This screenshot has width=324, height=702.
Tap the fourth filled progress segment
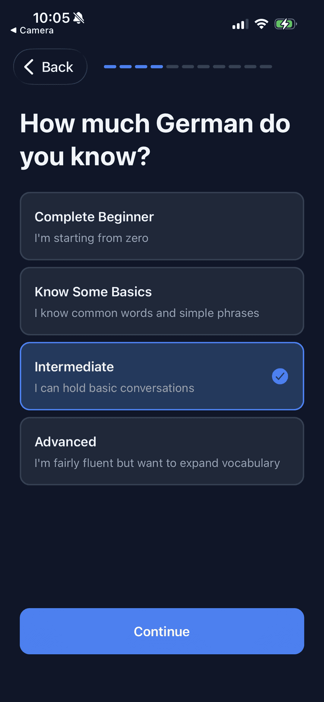(156, 66)
